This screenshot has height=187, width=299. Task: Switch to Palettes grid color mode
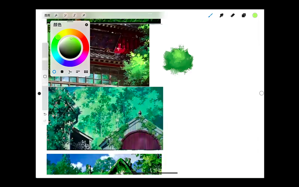pos(86,72)
